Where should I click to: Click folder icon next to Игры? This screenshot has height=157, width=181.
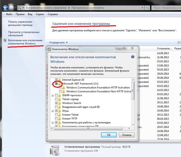59,111
